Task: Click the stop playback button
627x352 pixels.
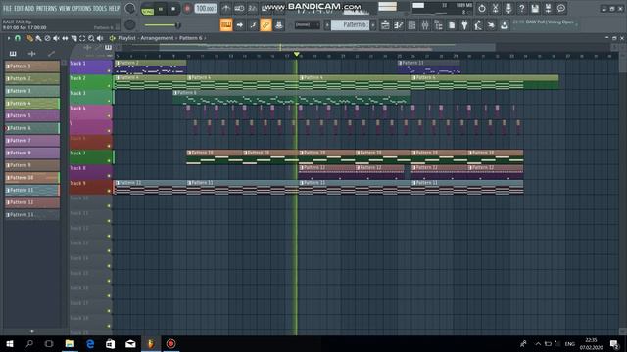Action: pyautogui.click(x=173, y=9)
